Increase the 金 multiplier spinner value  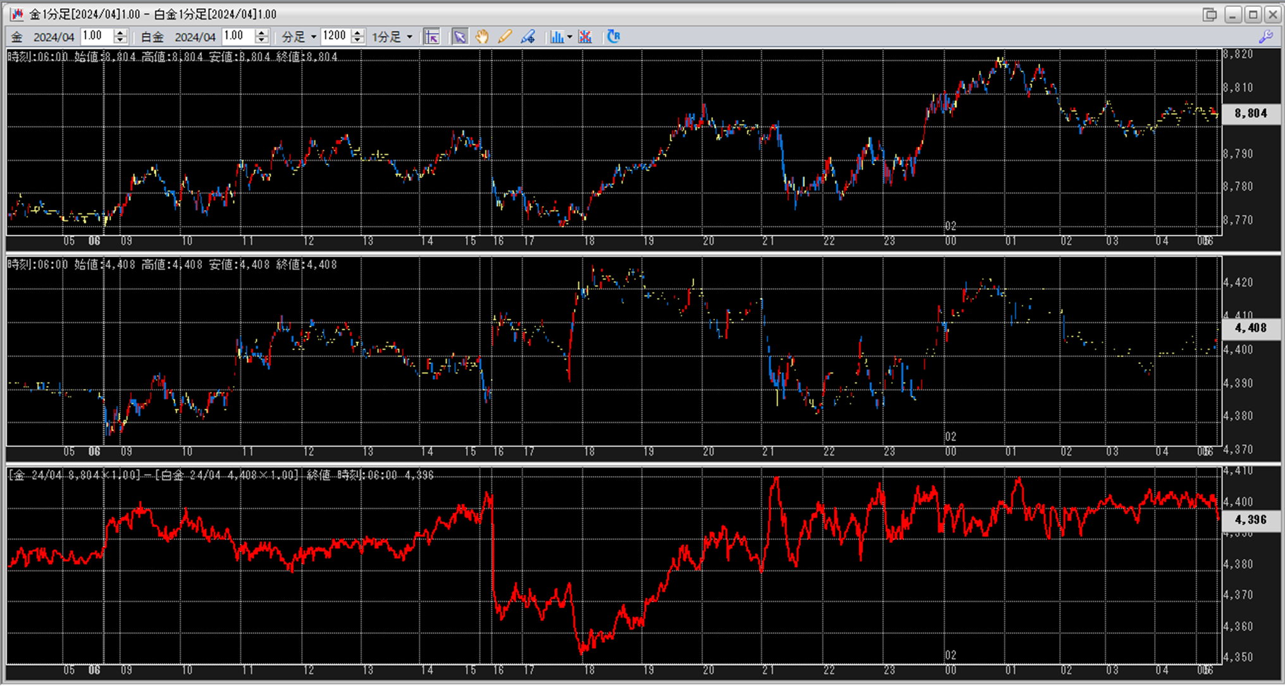click(x=120, y=33)
